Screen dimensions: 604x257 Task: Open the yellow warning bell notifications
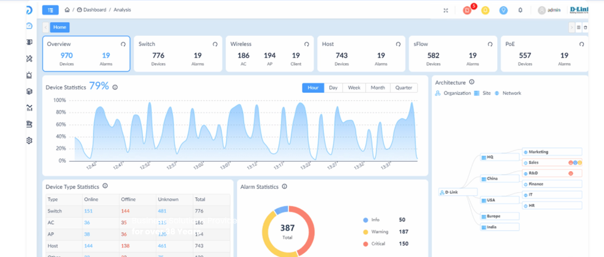pos(485,10)
